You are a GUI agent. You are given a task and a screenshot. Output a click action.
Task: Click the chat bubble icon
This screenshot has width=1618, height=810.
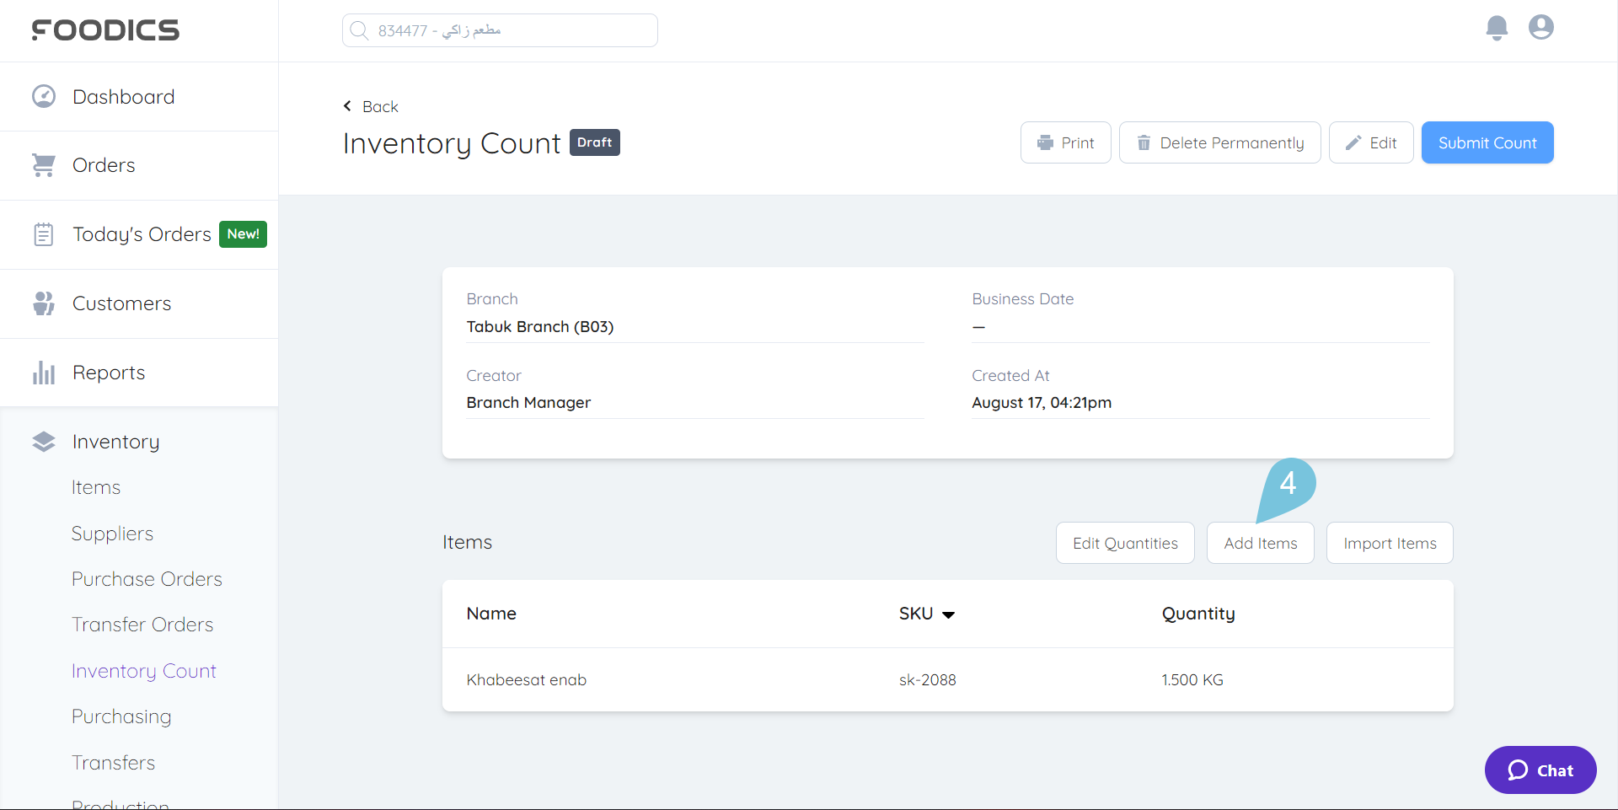click(x=1518, y=770)
